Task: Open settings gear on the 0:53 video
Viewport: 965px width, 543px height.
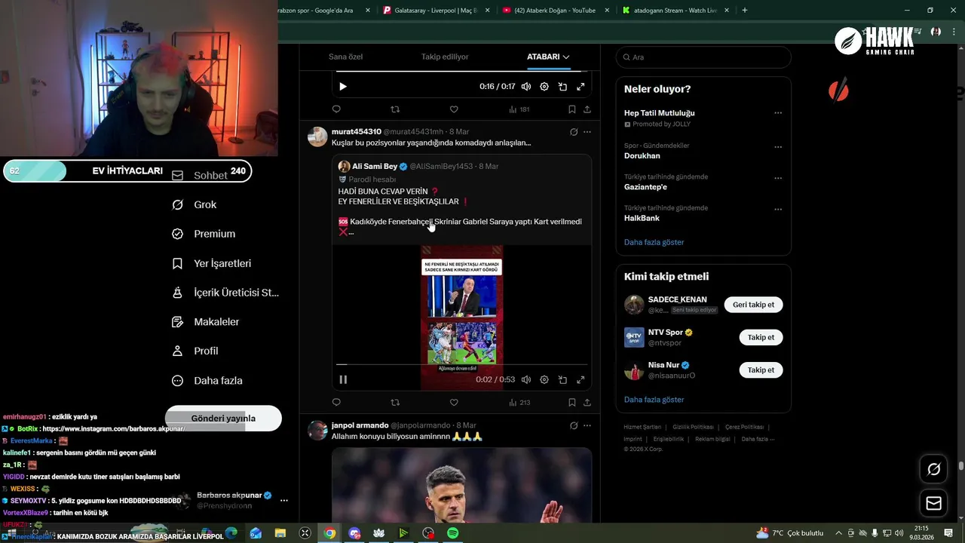Action: pos(544,379)
